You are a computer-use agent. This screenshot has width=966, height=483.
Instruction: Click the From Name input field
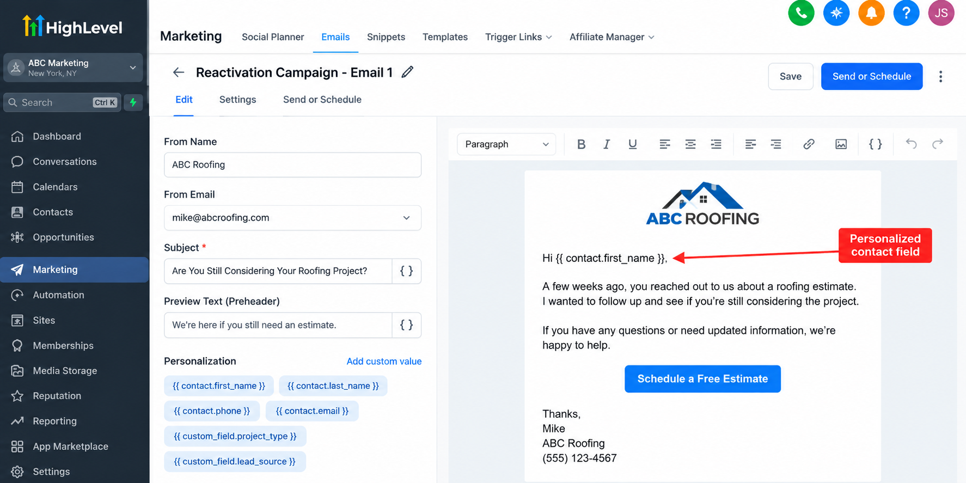tap(292, 165)
